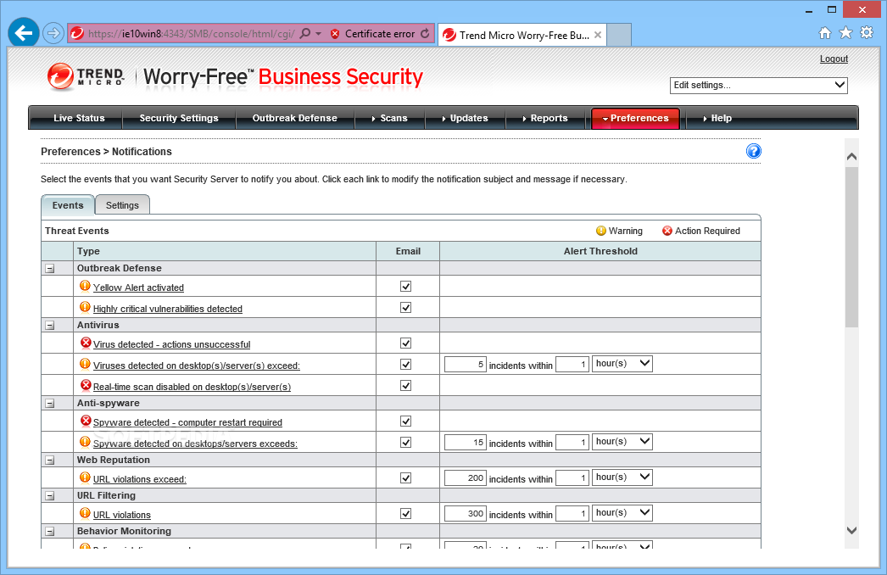Toggle email for Viruses detected on desktops exceed
Screen dimensions: 887x575
click(x=405, y=365)
